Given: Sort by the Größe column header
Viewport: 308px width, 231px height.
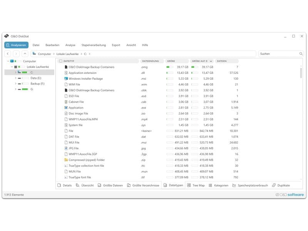Looking at the screenshot, I should (177, 61).
